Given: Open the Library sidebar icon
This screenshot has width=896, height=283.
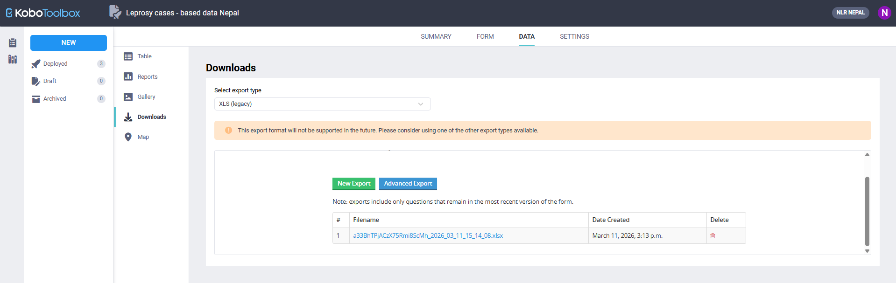Looking at the screenshot, I should click(x=13, y=59).
